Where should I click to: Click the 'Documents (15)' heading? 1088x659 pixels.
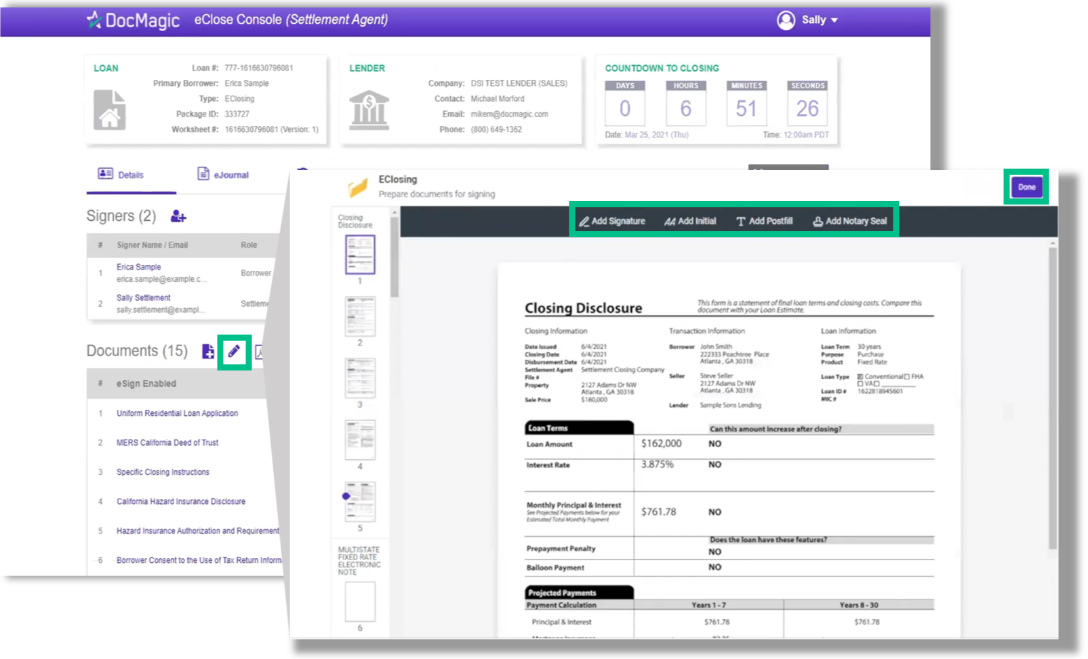click(x=137, y=351)
